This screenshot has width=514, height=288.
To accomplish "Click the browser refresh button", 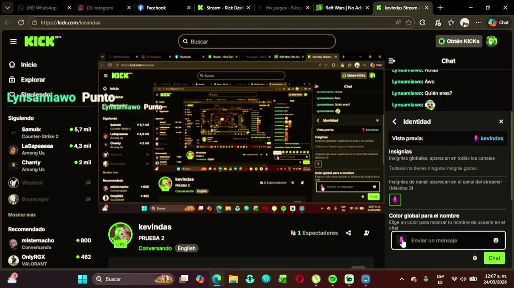I will (x=21, y=23).
